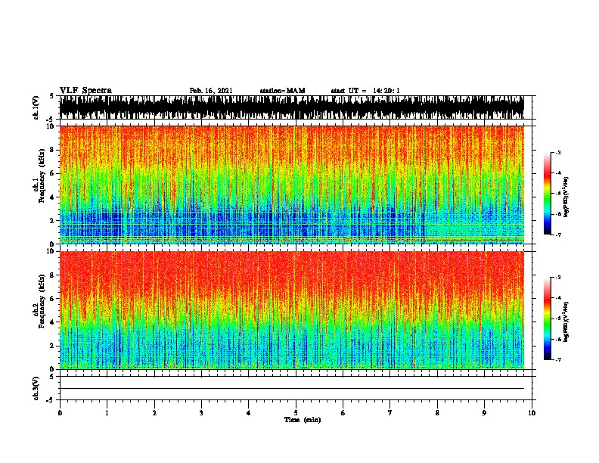599x463 pixels.
Task: Click the time axis tick label "5"
Action: pos(296,413)
